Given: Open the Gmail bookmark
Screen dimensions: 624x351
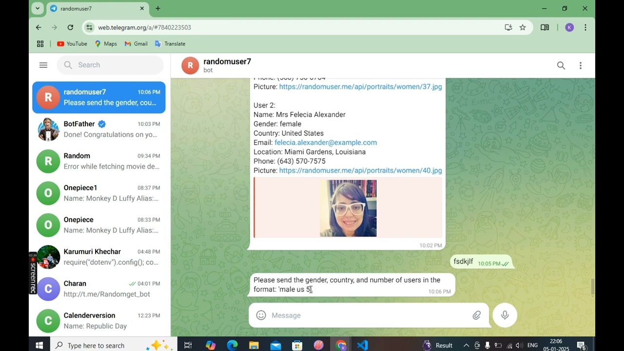Looking at the screenshot, I should point(136,43).
